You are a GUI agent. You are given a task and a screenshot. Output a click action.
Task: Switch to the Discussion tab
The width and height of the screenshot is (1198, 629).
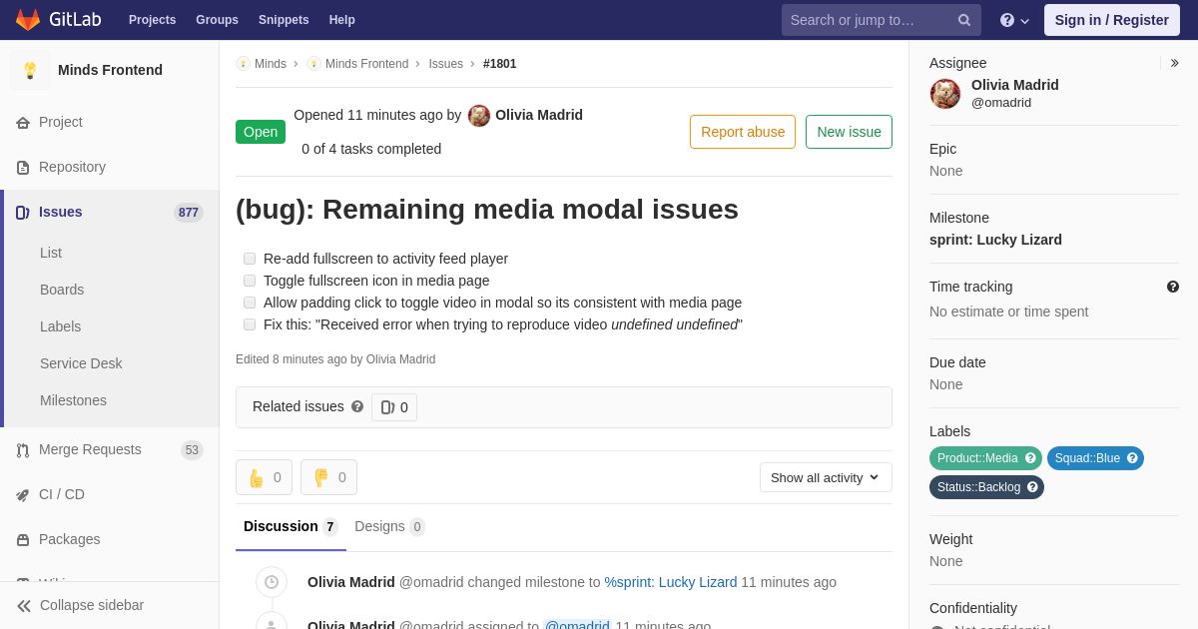(x=291, y=526)
